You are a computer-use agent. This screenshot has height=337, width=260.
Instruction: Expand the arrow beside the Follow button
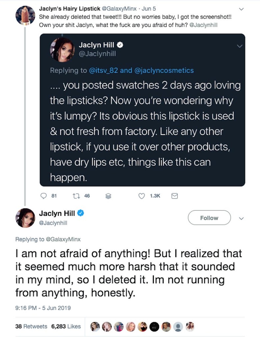coord(241,218)
